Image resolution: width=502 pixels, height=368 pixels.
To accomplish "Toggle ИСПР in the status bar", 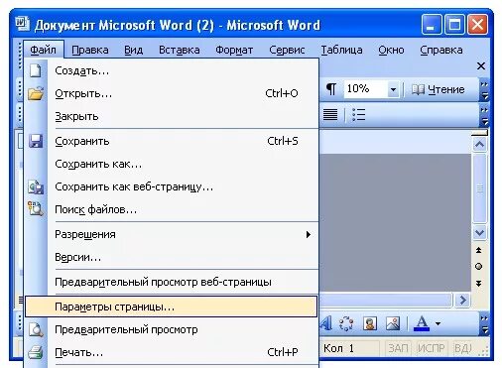I will coord(432,348).
